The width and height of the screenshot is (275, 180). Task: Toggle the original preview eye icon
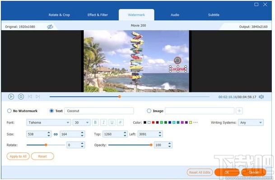point(51,27)
